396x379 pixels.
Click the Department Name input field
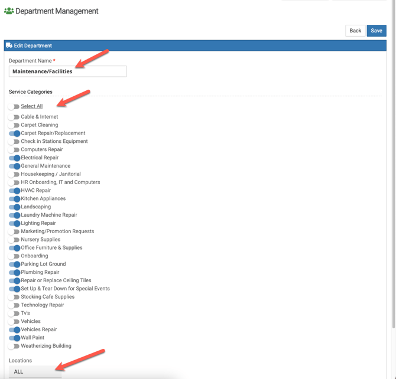(x=67, y=71)
